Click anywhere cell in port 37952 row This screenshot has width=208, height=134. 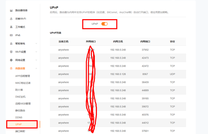[63, 50]
